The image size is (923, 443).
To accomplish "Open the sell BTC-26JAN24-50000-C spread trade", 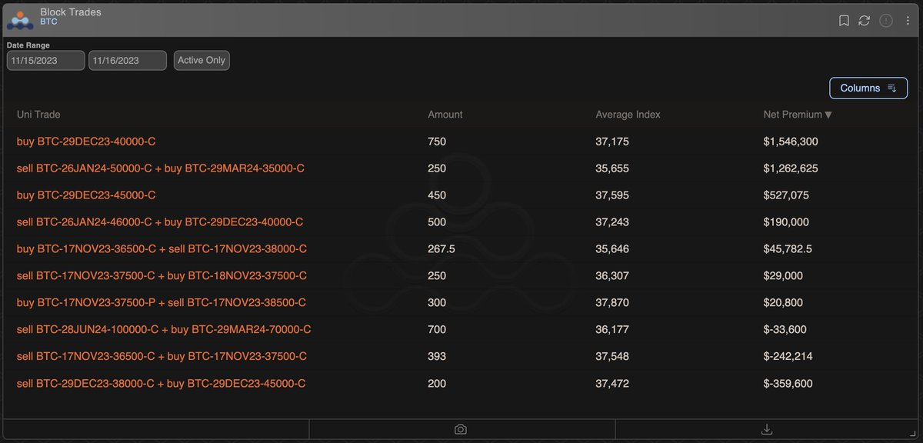I will [161, 168].
